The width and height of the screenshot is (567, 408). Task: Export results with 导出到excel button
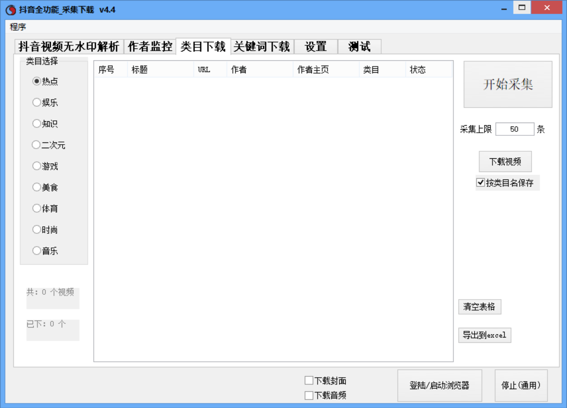484,335
